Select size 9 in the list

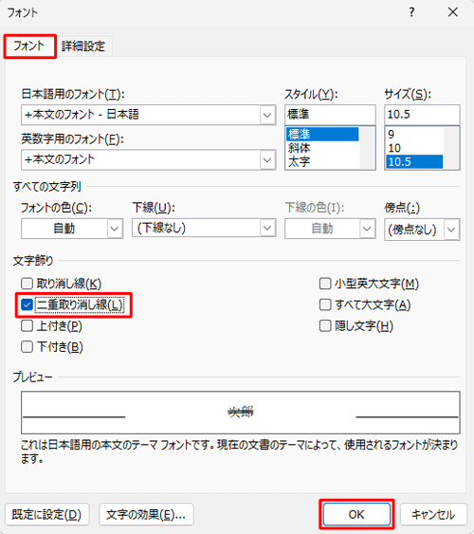point(414,134)
